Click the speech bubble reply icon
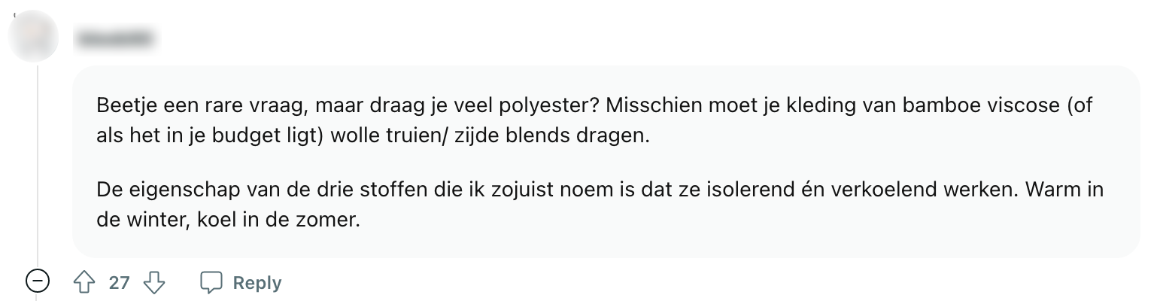This screenshot has width=1160, height=301. [x=211, y=283]
